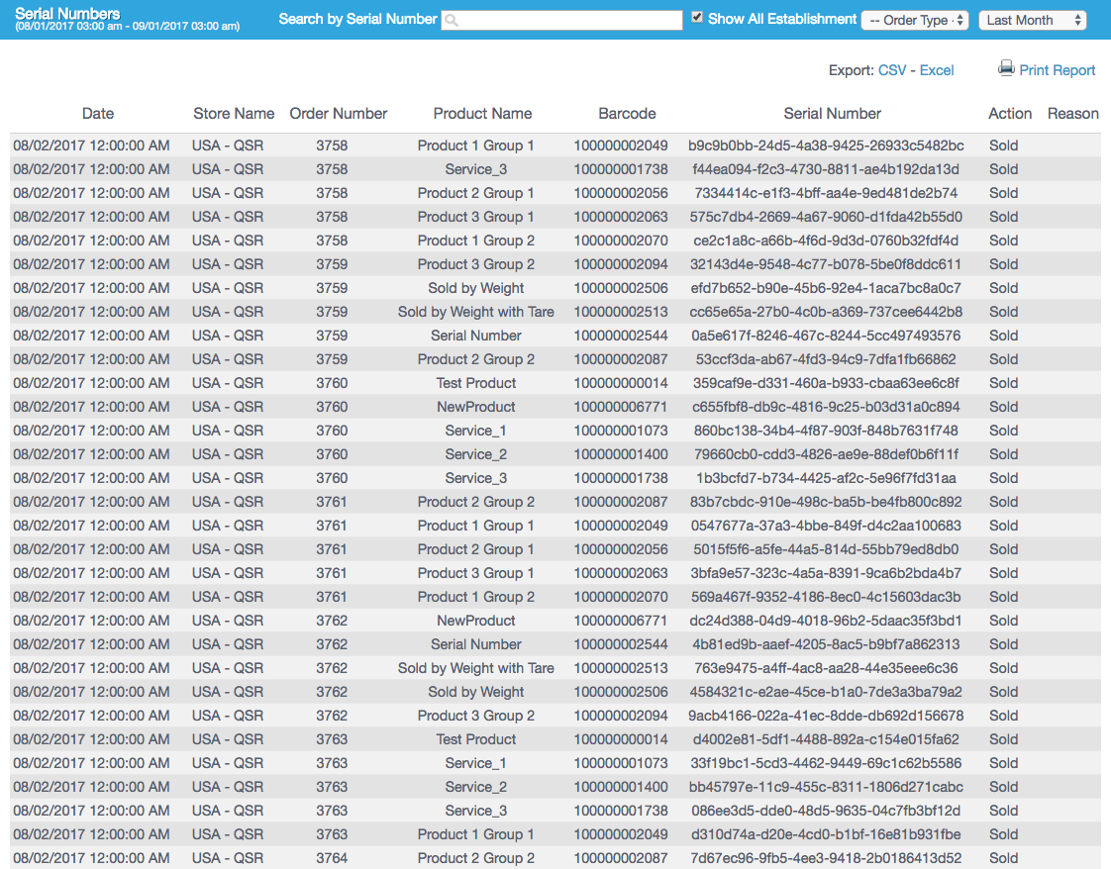Export the report as CSV
Image resolution: width=1111 pixels, height=869 pixels.
tap(891, 70)
